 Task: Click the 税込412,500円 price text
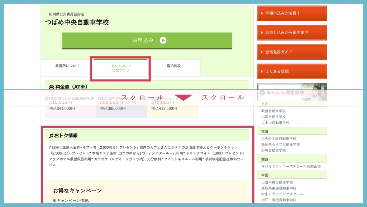point(164,108)
